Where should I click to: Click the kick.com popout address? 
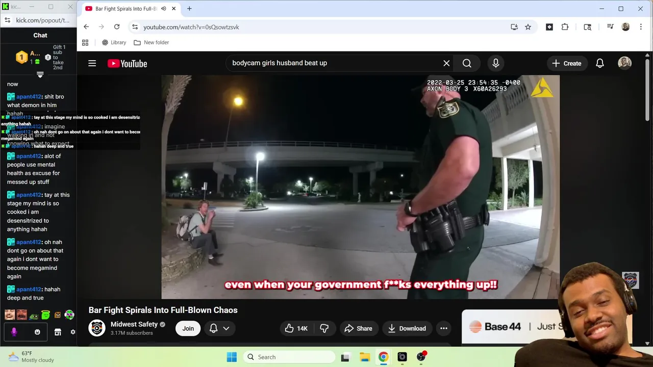[43, 20]
